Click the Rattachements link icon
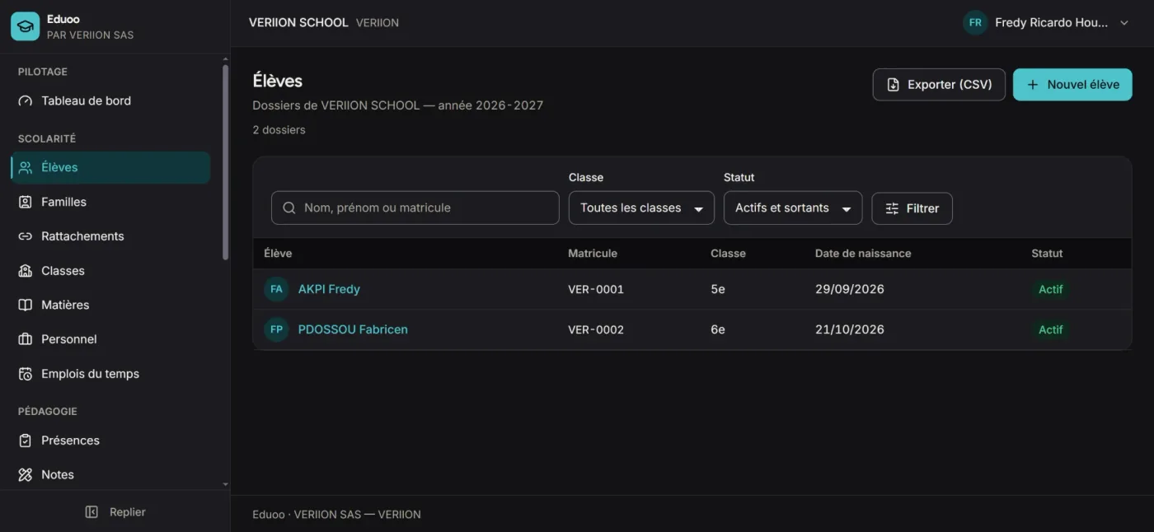The image size is (1154, 532). [26, 236]
